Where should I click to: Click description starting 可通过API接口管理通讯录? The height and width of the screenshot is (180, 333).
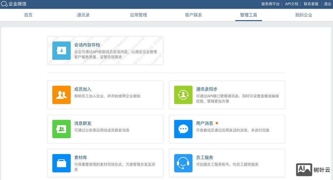237,99
